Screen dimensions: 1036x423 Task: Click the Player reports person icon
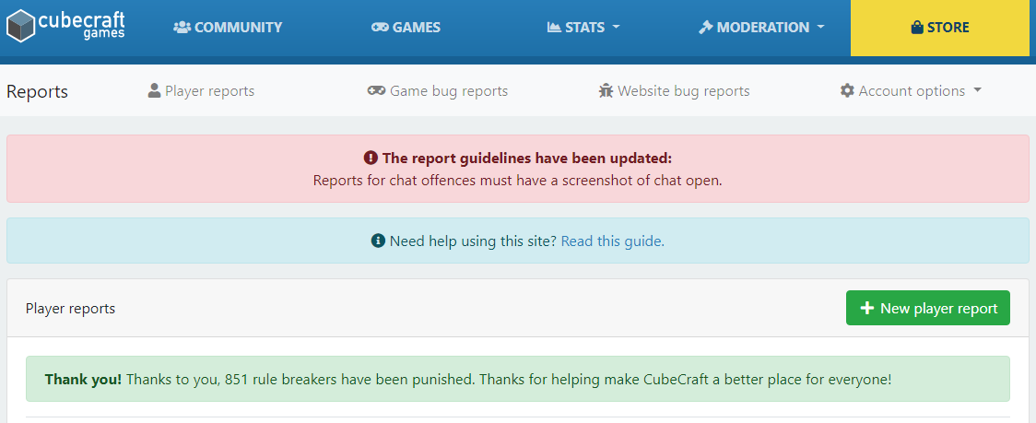click(x=155, y=90)
